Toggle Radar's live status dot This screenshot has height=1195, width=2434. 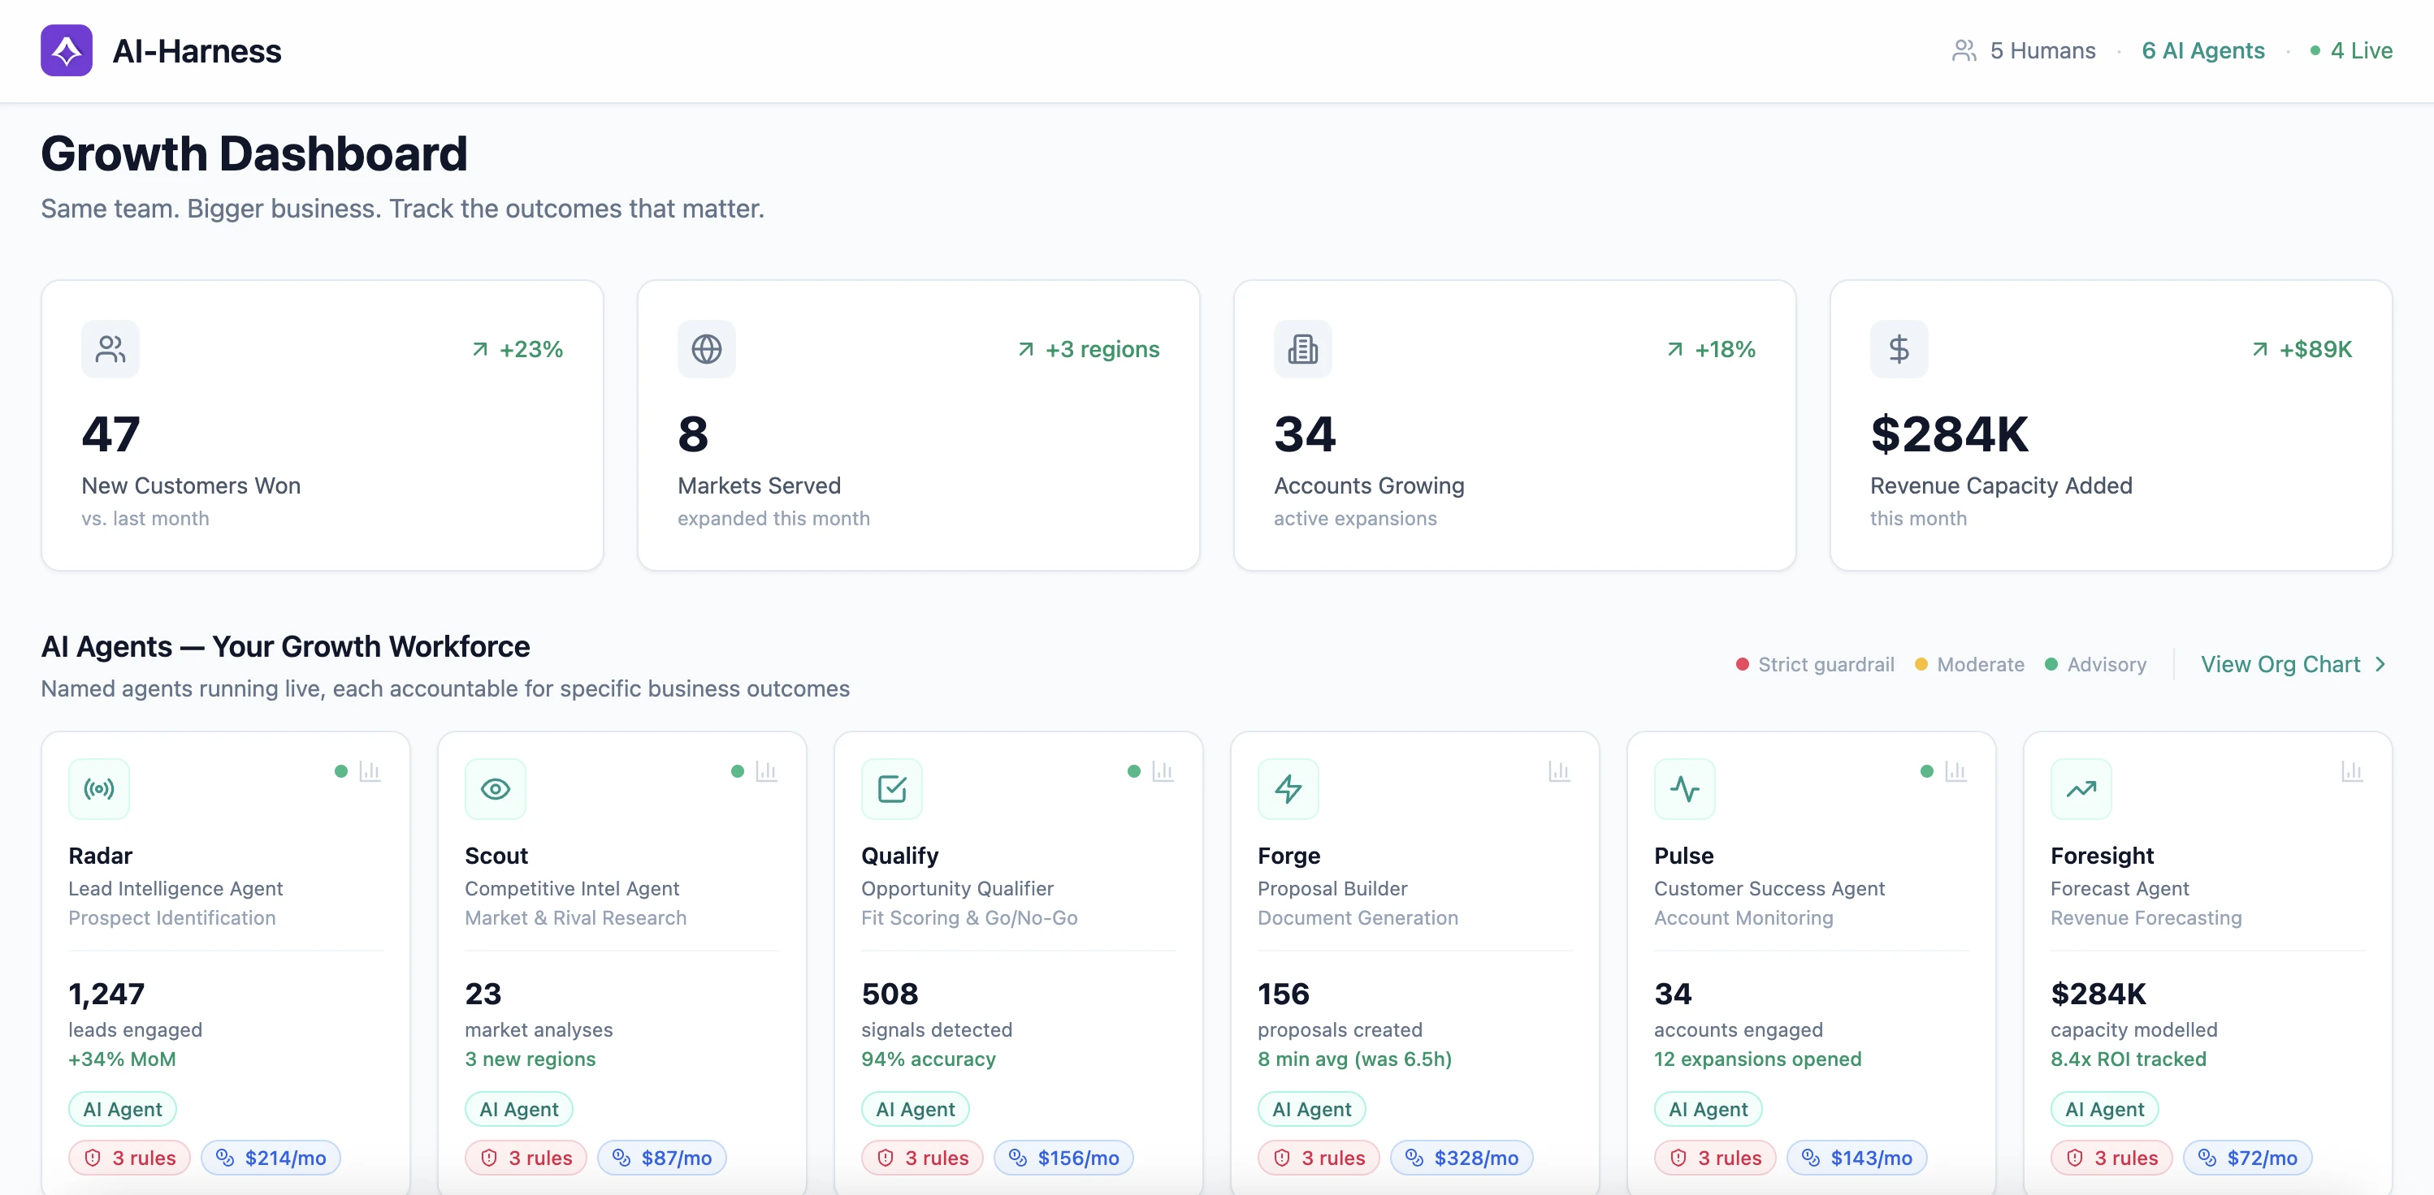pos(340,771)
